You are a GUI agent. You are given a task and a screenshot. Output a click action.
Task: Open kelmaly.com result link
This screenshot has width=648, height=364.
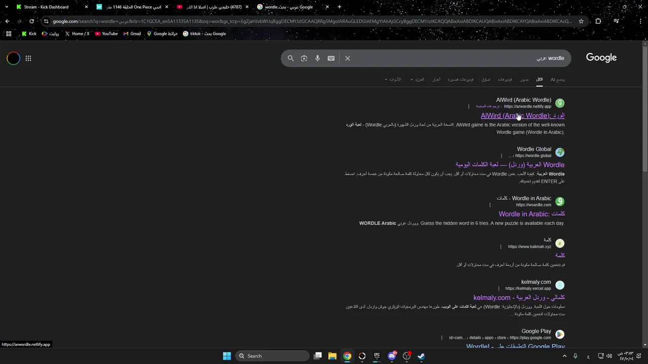coord(519,298)
